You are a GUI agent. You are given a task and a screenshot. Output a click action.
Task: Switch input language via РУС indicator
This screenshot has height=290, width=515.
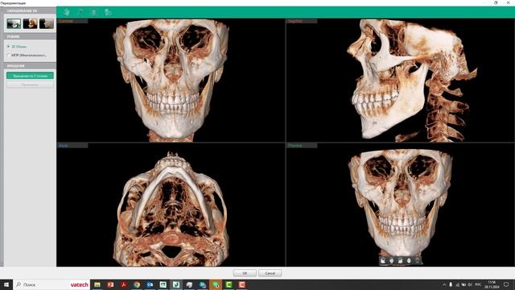(478, 284)
